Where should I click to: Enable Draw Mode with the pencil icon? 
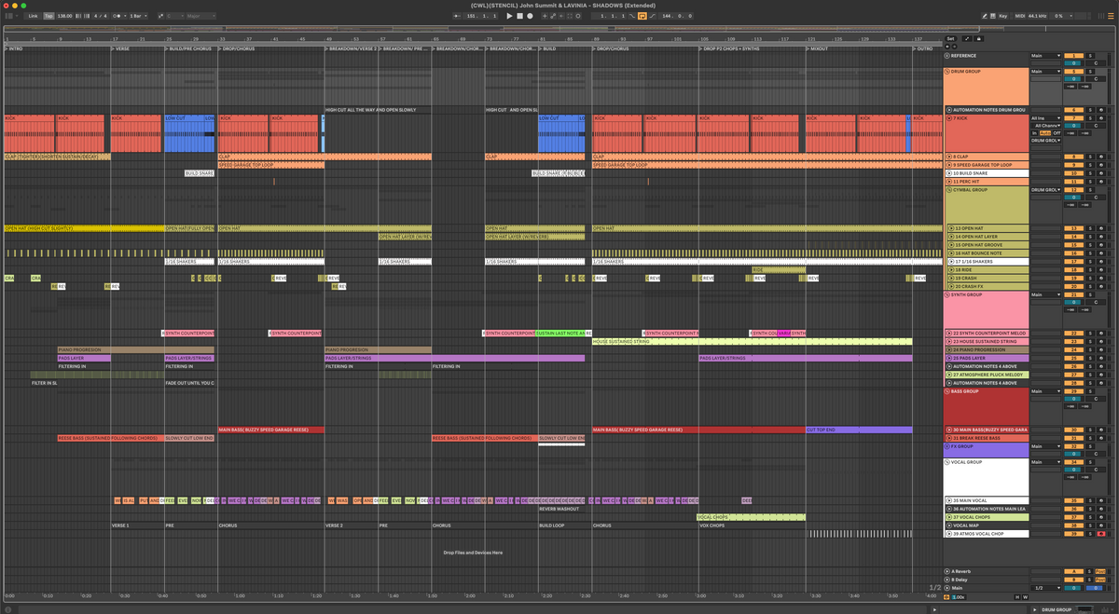[985, 16]
